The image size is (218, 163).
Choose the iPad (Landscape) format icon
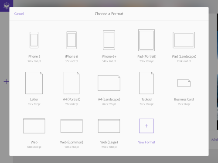click(x=184, y=40)
